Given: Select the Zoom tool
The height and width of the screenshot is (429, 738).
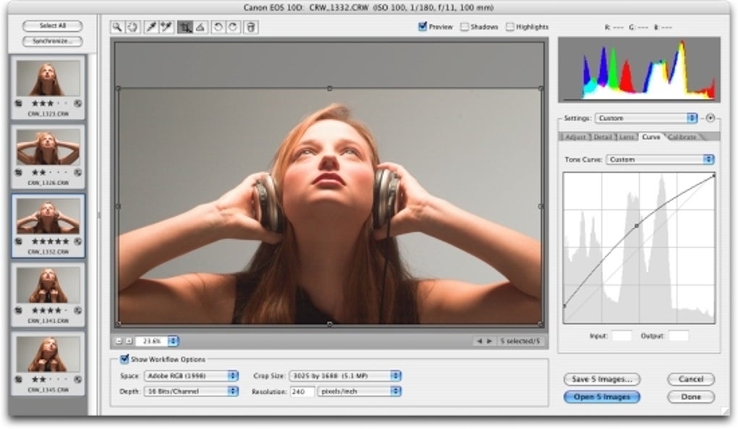Looking at the screenshot, I should point(117,27).
